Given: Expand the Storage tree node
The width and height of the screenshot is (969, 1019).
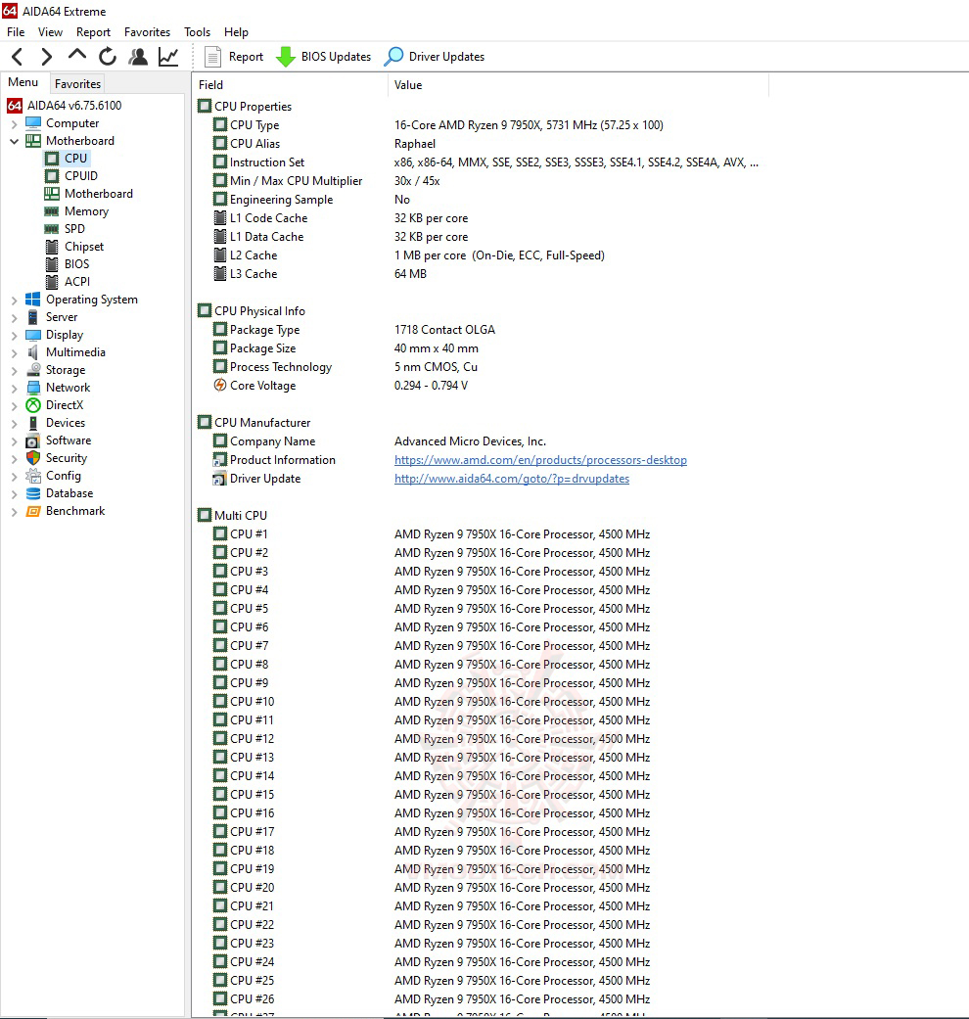Looking at the screenshot, I should coord(15,370).
